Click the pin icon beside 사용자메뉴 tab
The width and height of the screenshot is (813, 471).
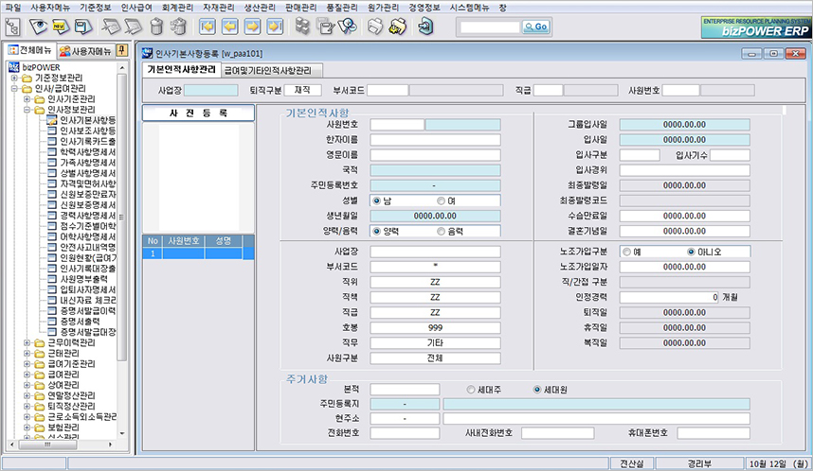[122, 50]
